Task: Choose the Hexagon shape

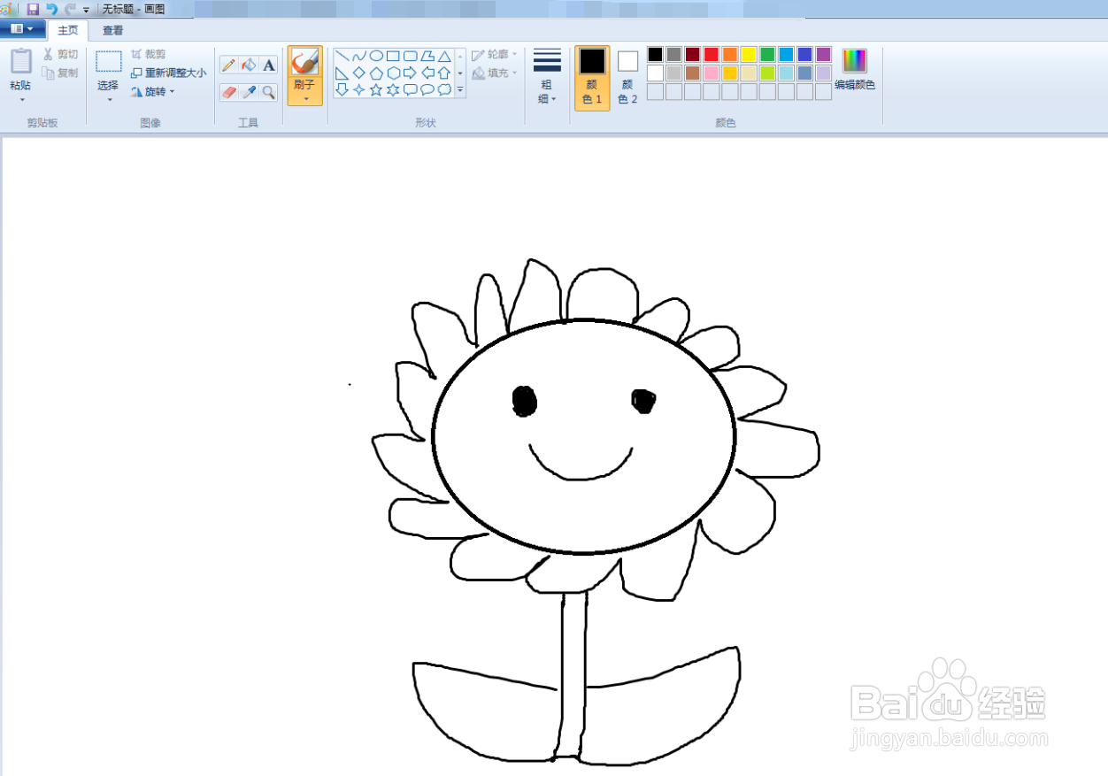Action: click(393, 73)
